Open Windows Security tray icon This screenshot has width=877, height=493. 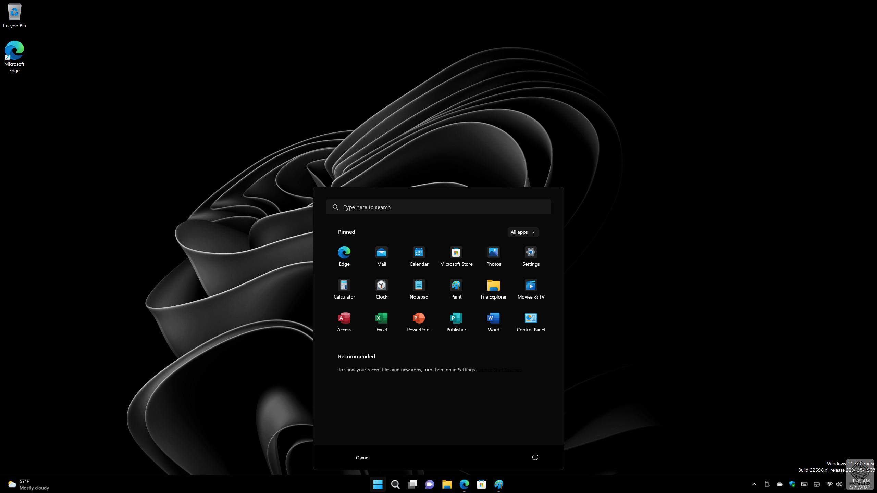point(792,484)
